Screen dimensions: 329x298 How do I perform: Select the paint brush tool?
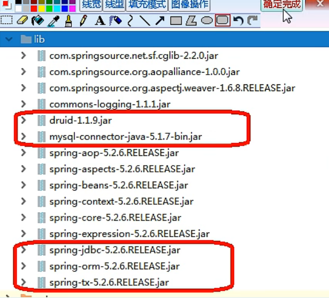[x=68, y=21]
